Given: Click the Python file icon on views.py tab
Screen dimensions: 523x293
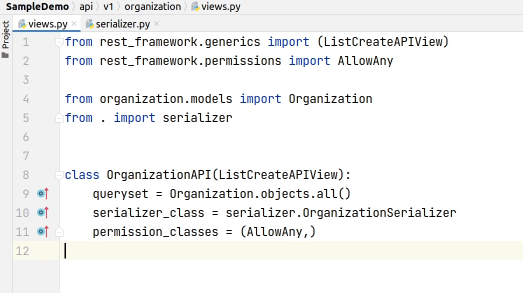Looking at the screenshot, I should [x=22, y=23].
